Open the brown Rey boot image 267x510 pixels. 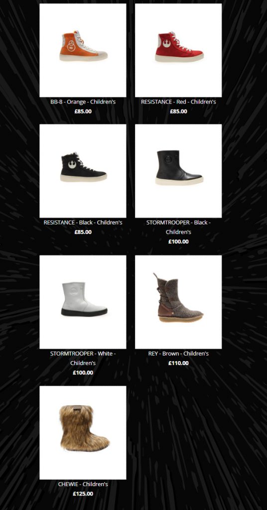pos(178,302)
